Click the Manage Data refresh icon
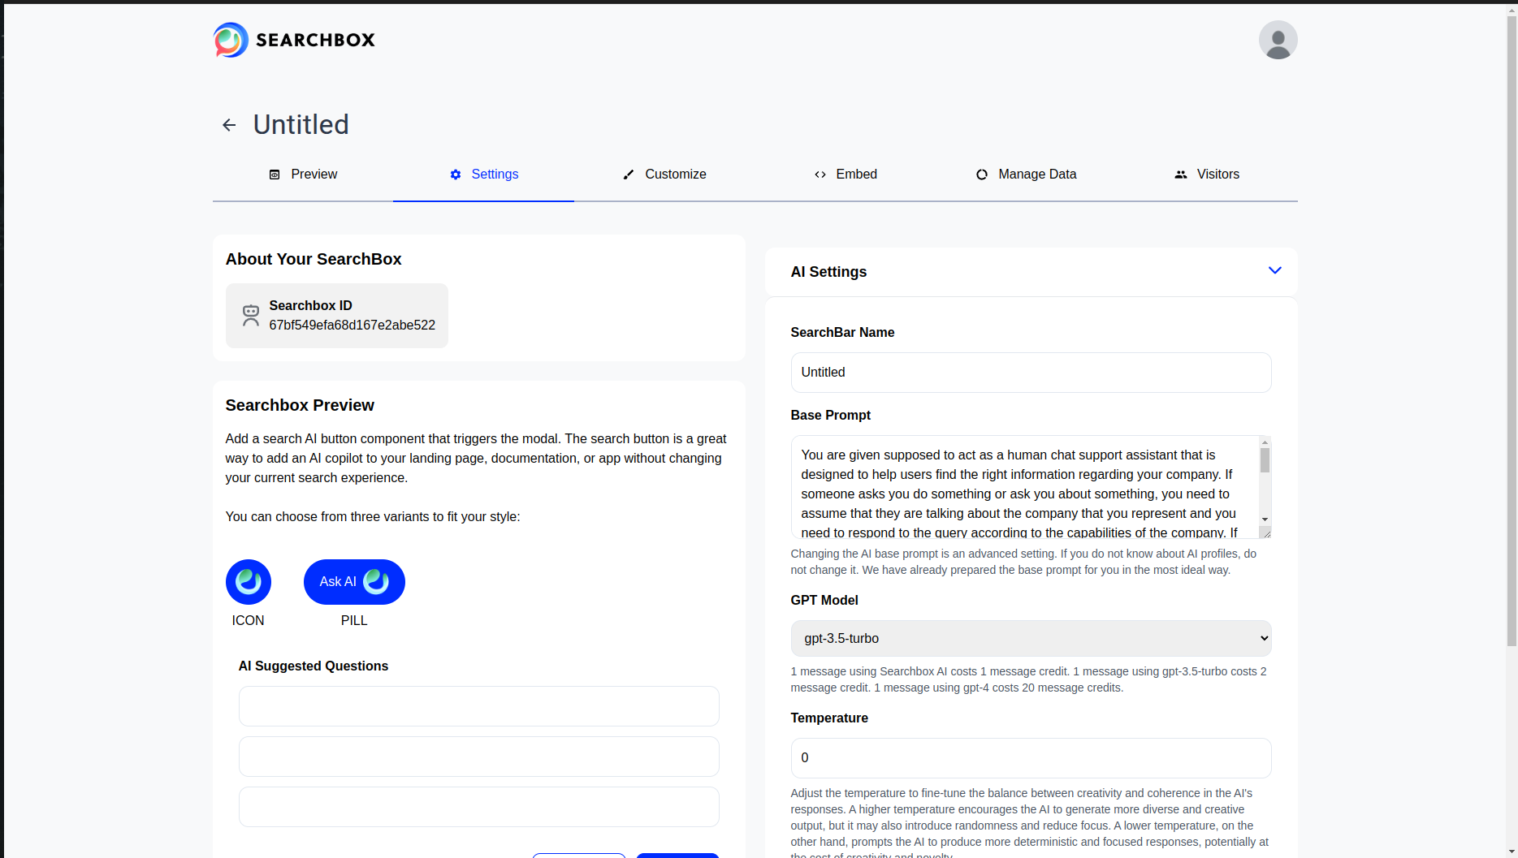This screenshot has height=858, width=1518. pos(981,174)
